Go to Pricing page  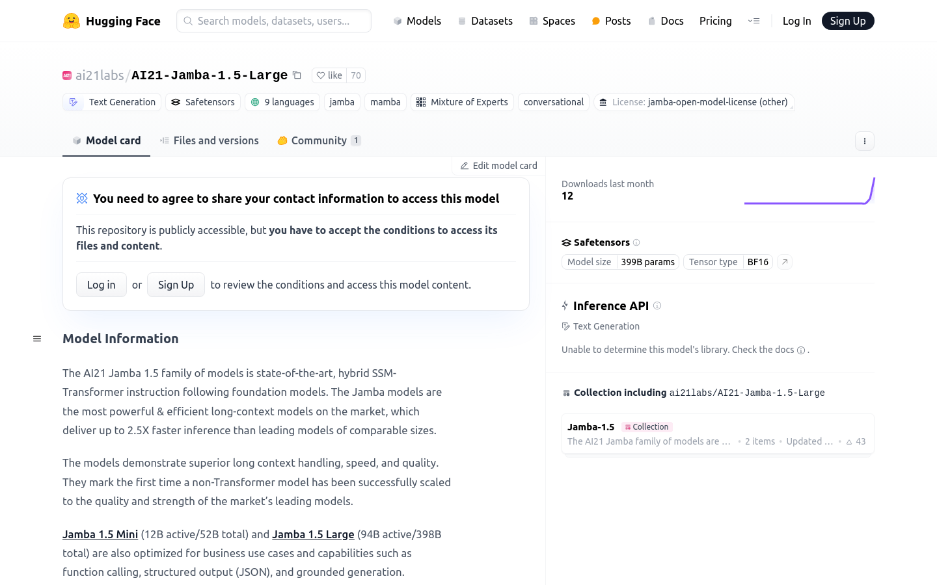716,21
